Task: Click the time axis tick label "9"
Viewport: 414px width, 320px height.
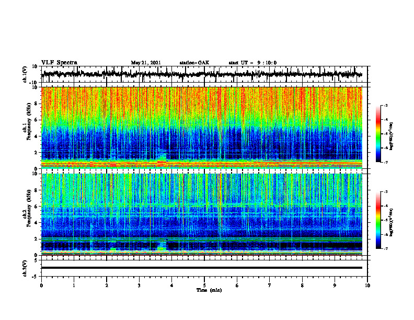Action: click(335, 285)
